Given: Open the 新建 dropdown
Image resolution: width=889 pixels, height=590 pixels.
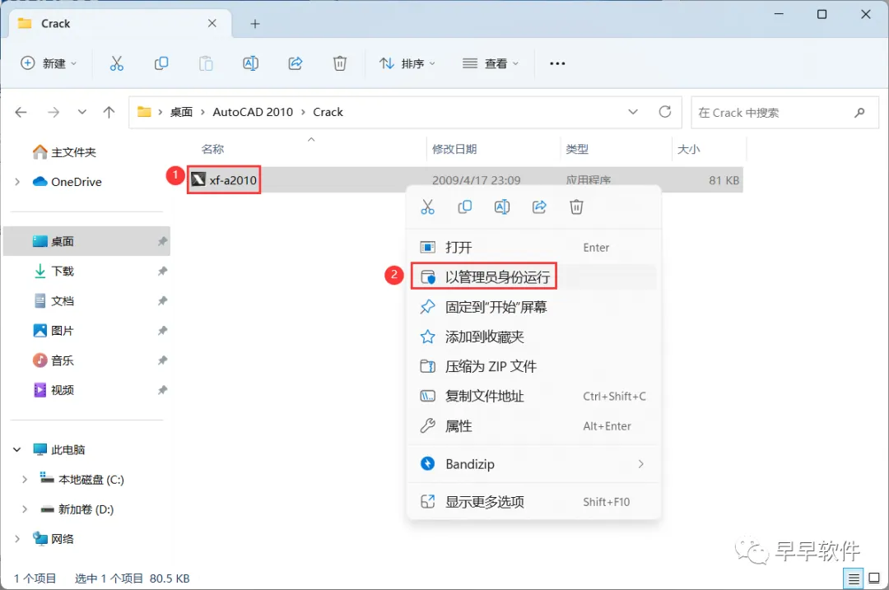Looking at the screenshot, I should point(49,63).
